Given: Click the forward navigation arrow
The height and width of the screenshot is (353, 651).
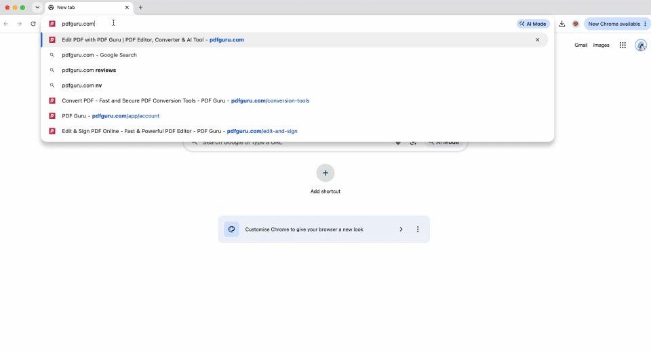Looking at the screenshot, I should (x=20, y=24).
